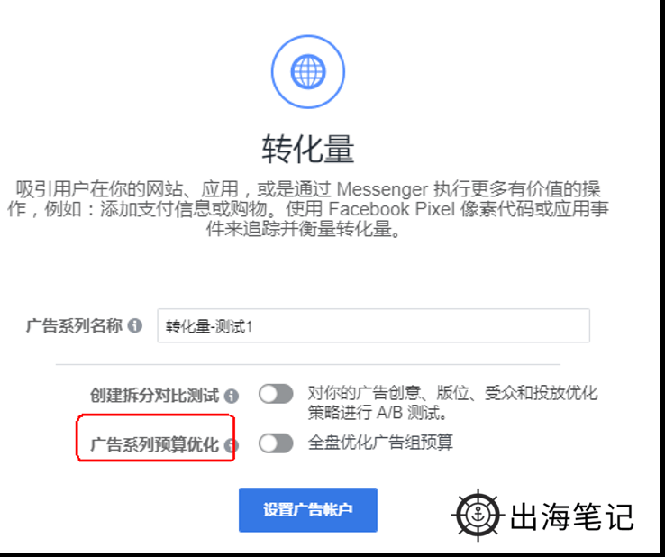The height and width of the screenshot is (557, 665).
Task: Click the 设置广告帐户 button
Action: point(308,510)
